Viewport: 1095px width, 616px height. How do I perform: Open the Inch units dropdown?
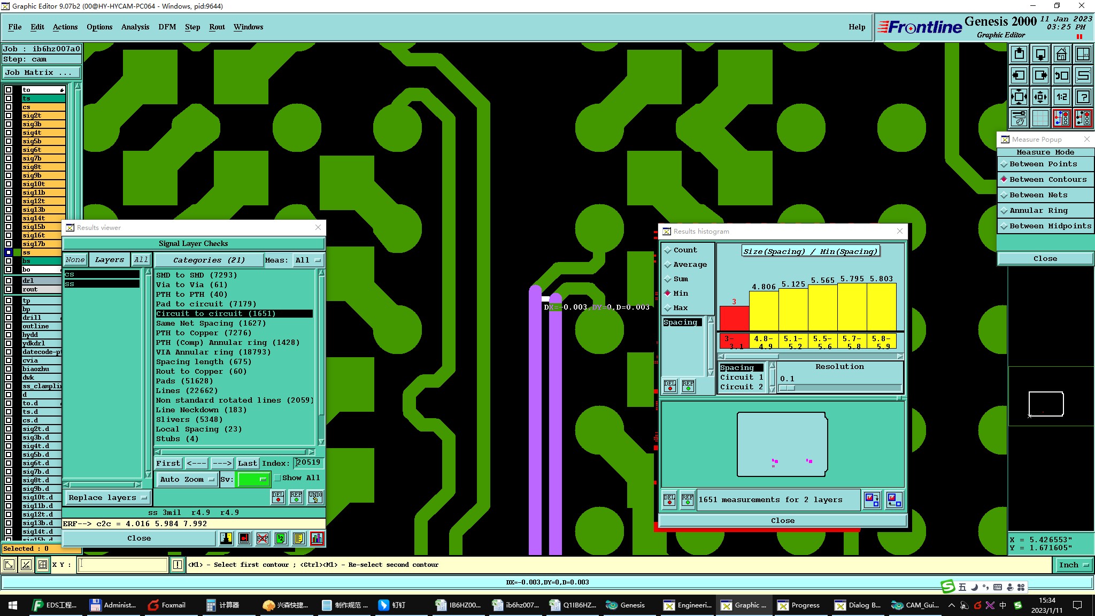coord(1073,565)
